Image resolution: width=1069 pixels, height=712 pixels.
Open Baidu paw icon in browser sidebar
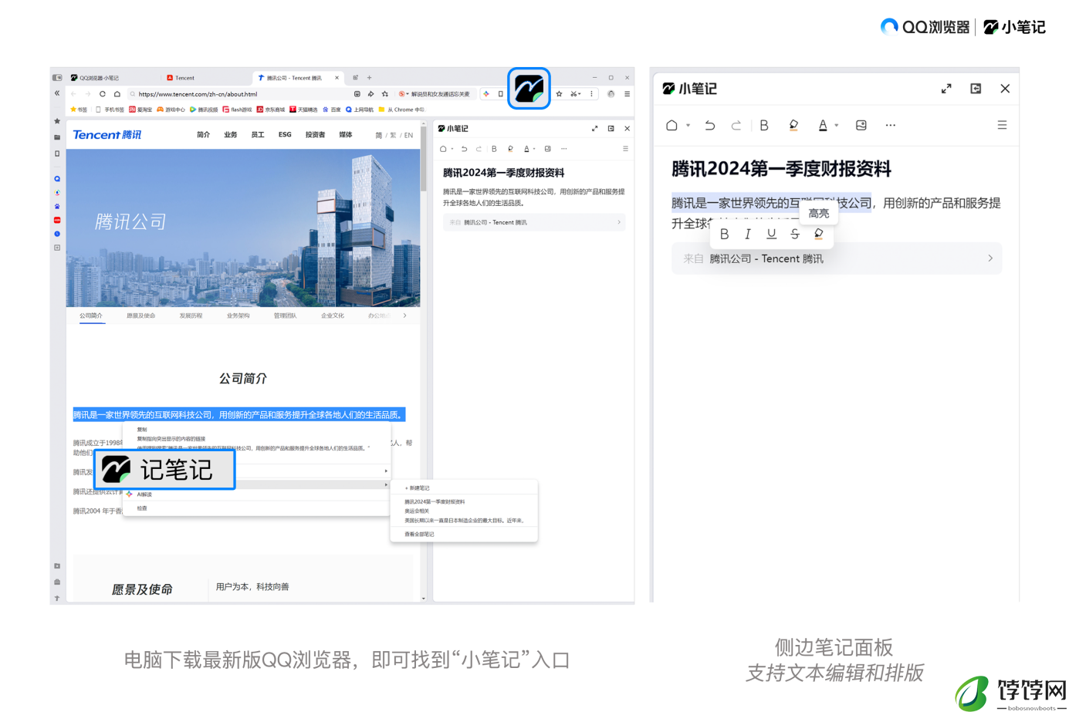point(57,207)
